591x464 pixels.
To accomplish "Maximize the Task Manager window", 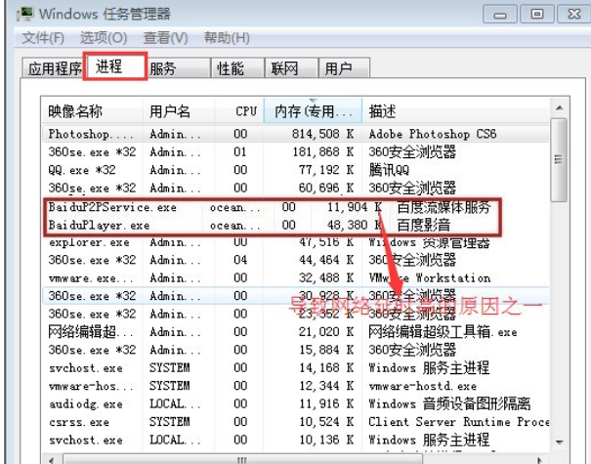I will pyautogui.click(x=536, y=15).
